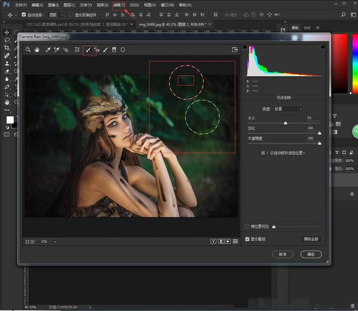Select the Crop tool in Camera Raw
Viewport: 358px width, 311px height.
pyautogui.click(x=77, y=50)
